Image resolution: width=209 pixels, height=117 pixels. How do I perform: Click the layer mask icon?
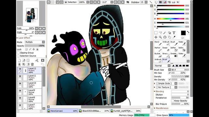(x=43, y=60)
